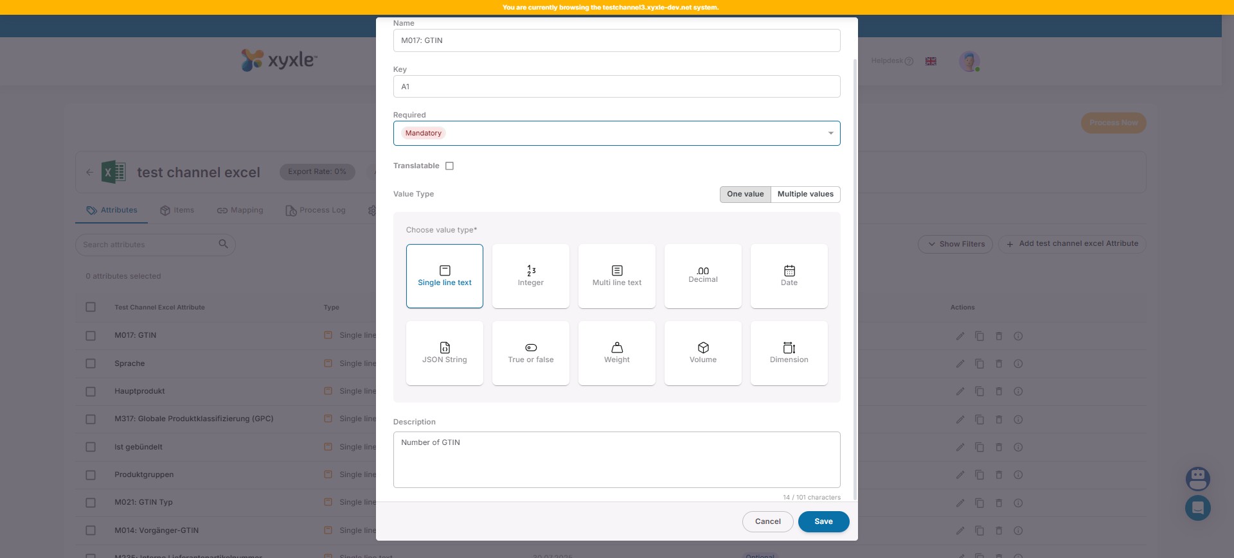Pick the Decimal value type

pyautogui.click(x=702, y=276)
